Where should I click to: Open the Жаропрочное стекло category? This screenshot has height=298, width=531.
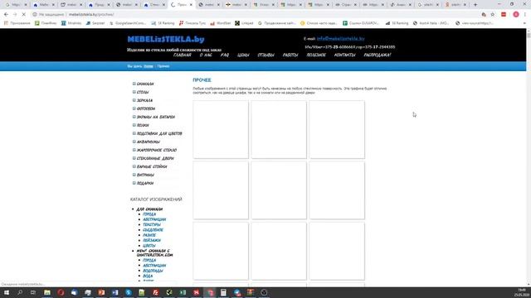[x=157, y=150]
